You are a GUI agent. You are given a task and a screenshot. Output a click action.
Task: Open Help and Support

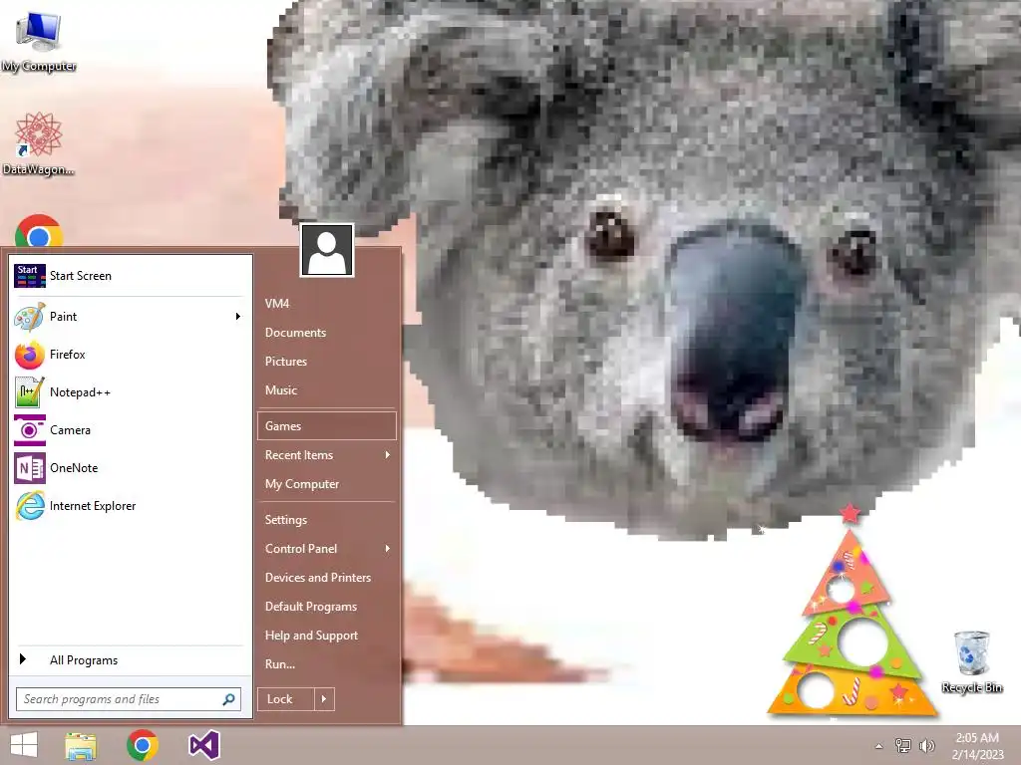311,636
